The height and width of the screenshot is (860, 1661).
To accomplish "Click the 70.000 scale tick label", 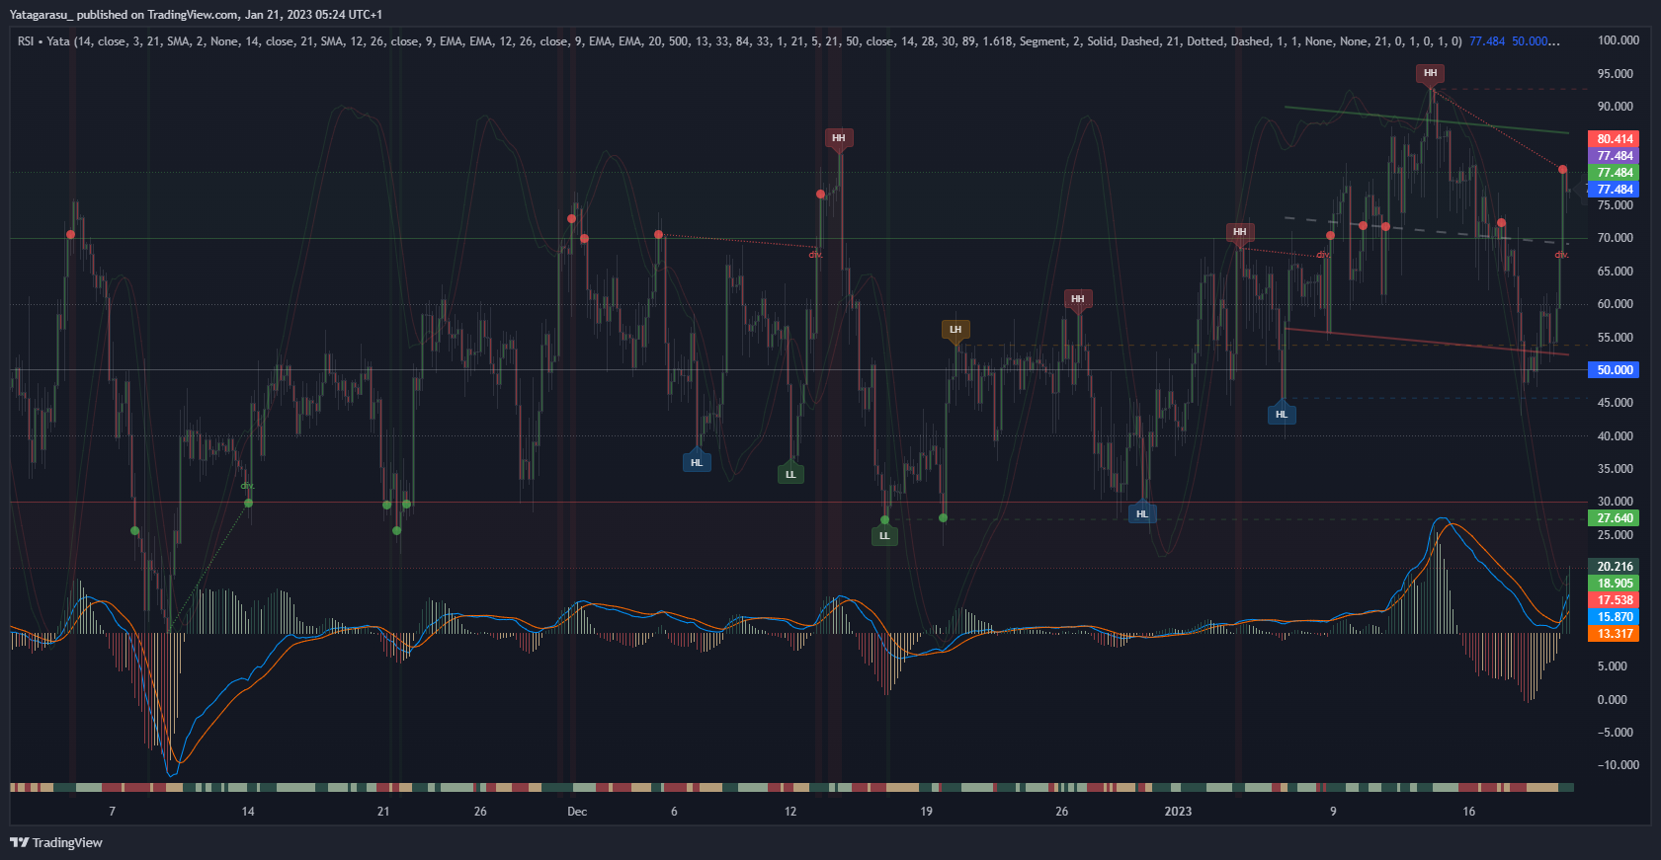I will (x=1616, y=238).
